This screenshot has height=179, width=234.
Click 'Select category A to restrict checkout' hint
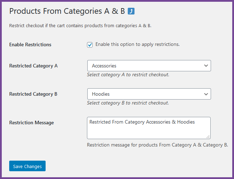pyautogui.click(x=128, y=75)
